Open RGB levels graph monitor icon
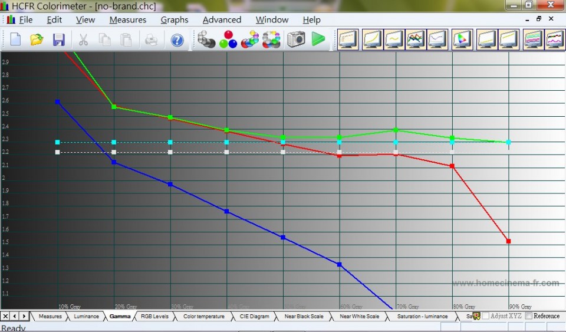Viewport: 566px width, 332px height. point(416,39)
